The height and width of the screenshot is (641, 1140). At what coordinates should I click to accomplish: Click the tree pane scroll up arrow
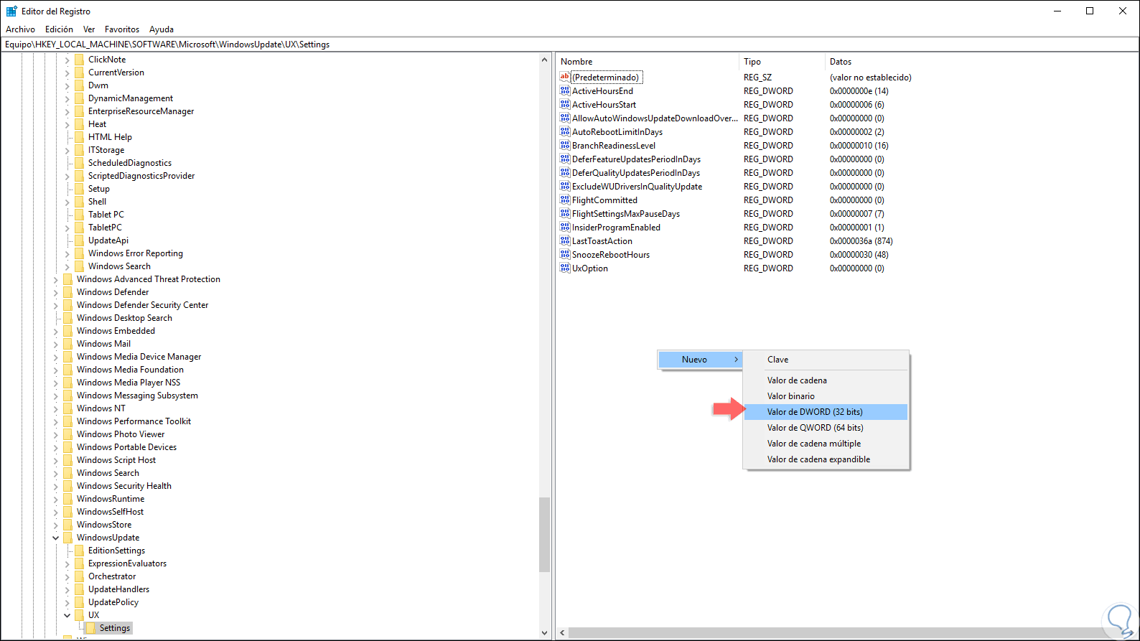click(x=544, y=60)
